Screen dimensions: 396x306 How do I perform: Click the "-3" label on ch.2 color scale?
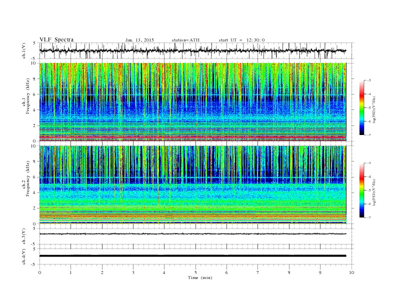point(368,163)
